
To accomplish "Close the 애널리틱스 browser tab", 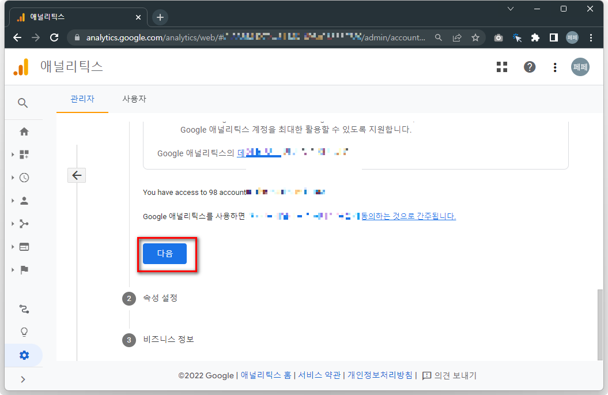I will click(138, 17).
